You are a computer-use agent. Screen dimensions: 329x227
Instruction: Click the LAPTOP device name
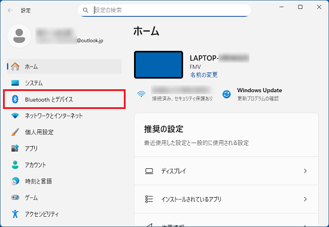pos(220,58)
